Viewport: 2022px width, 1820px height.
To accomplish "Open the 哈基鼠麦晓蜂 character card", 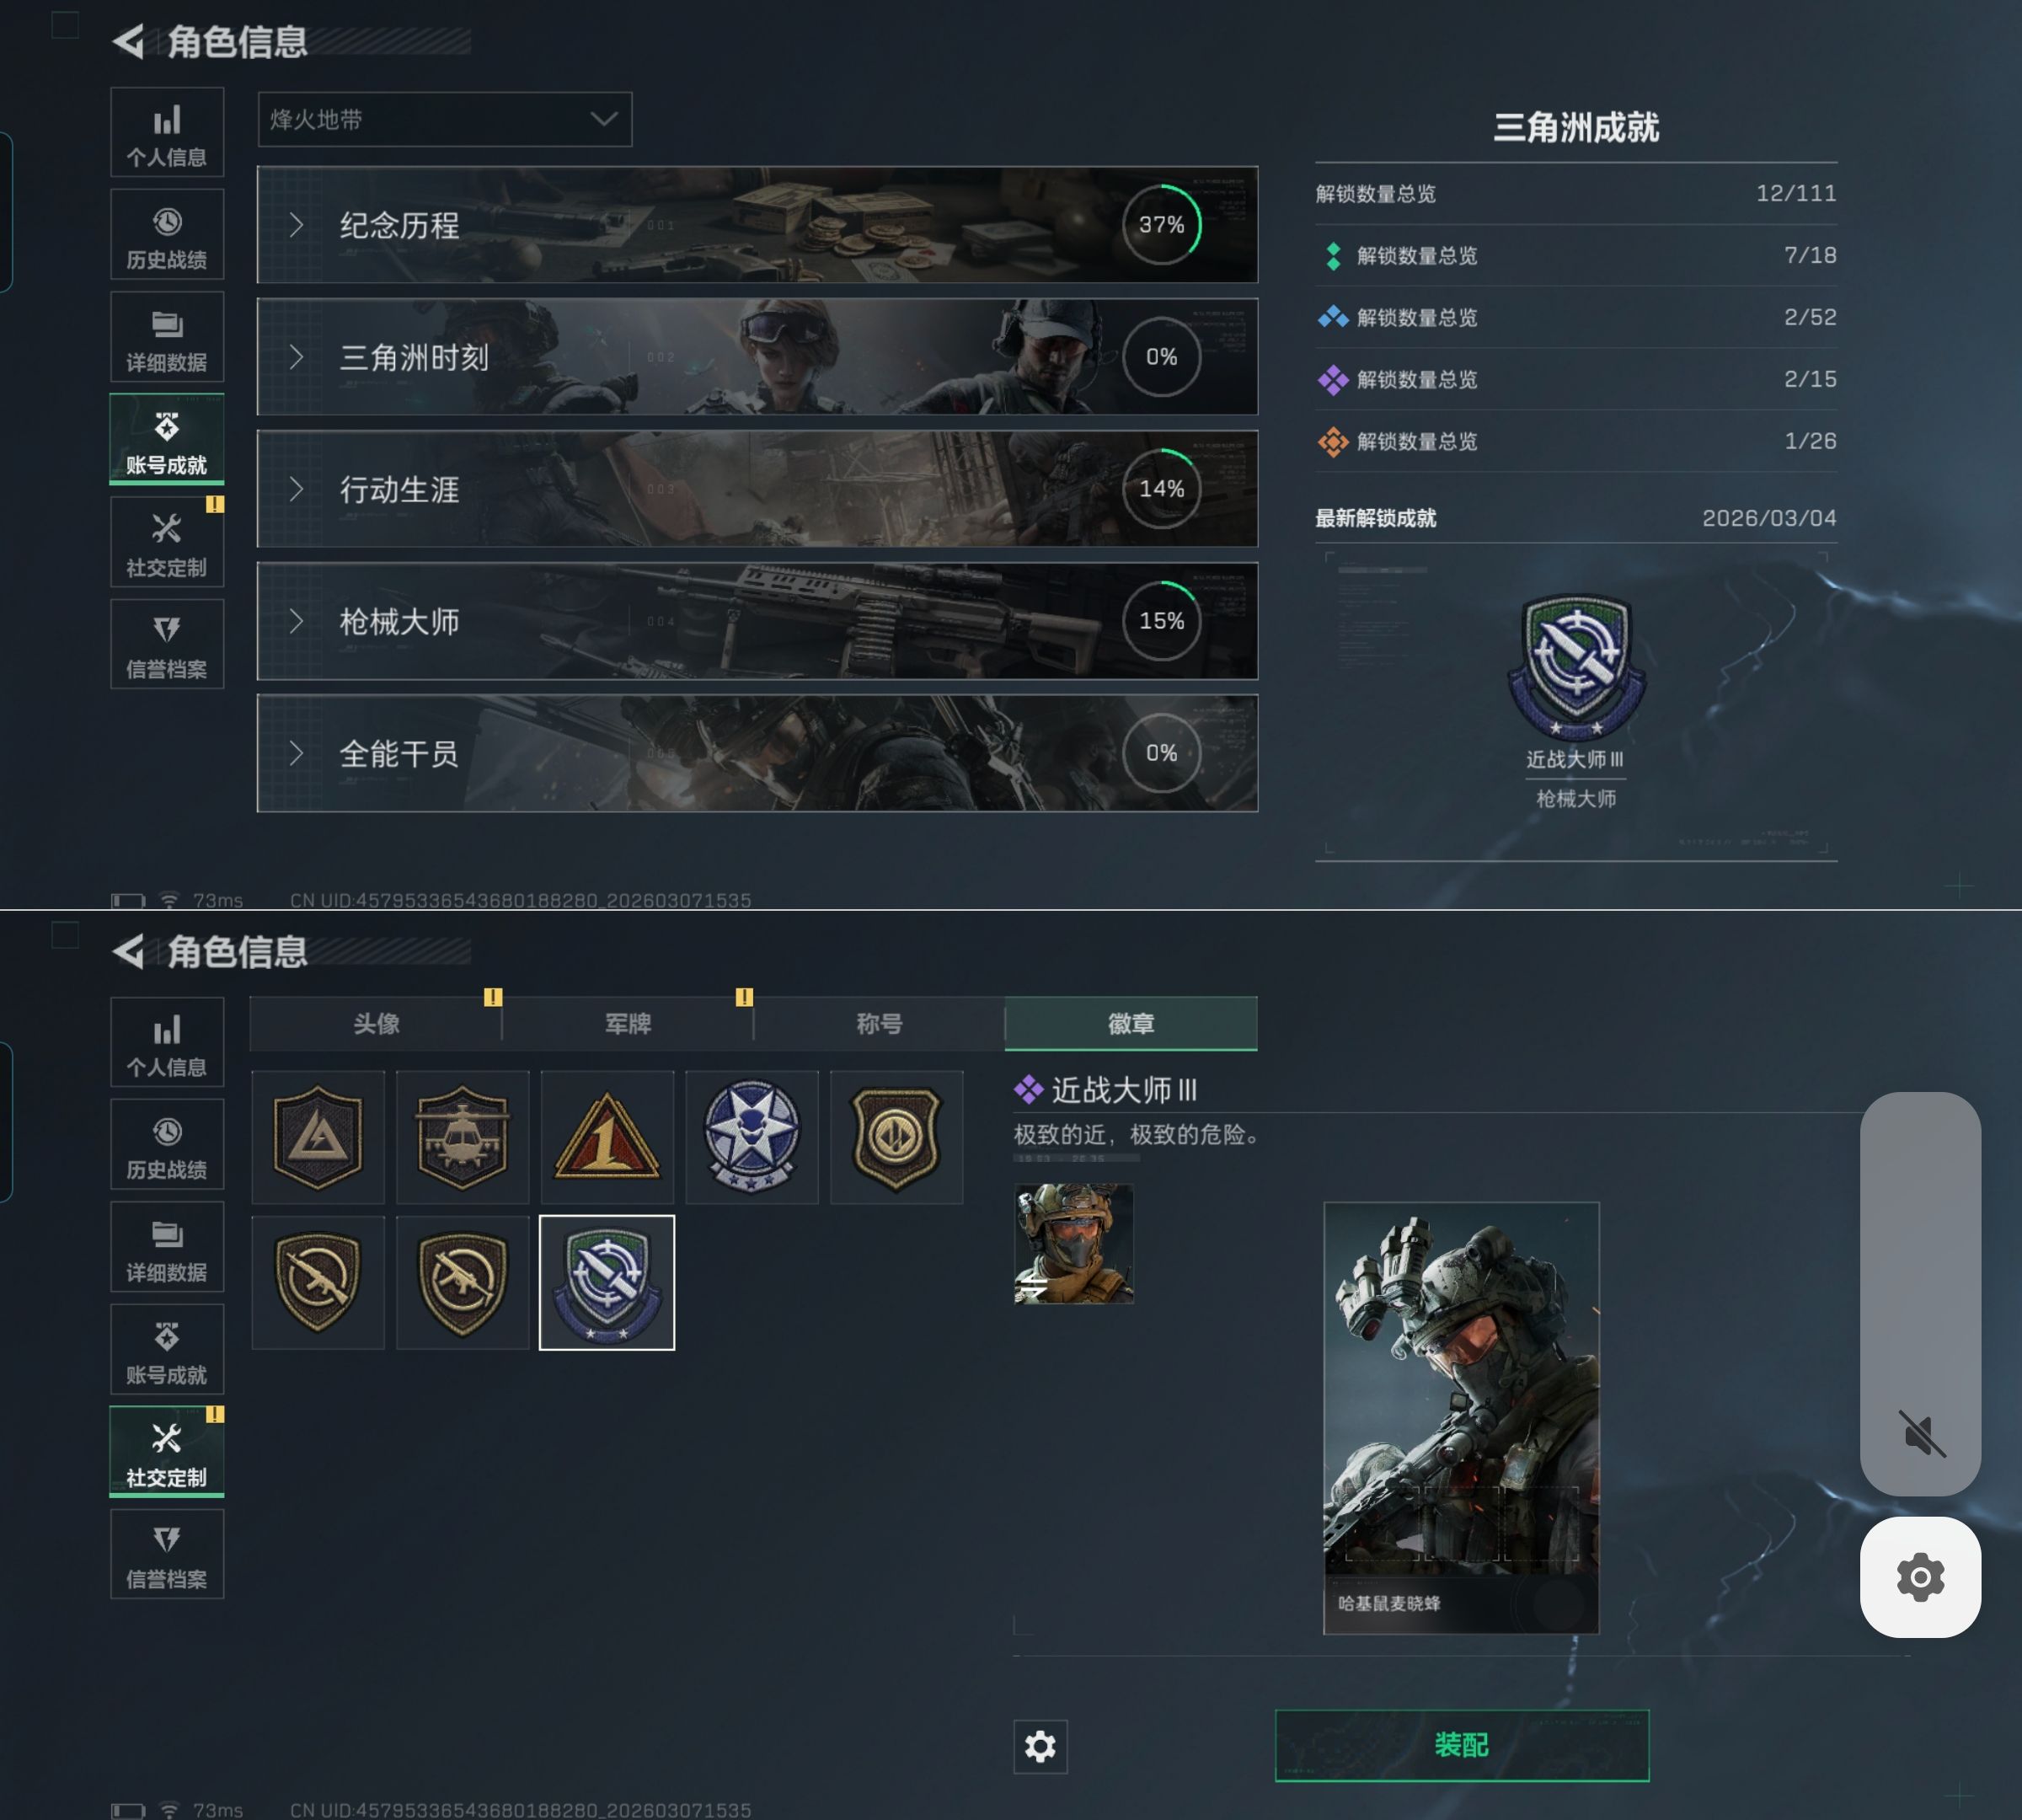I will pos(1461,1417).
